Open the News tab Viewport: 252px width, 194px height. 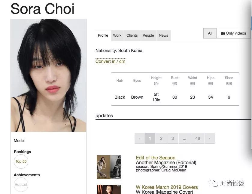(x=163, y=35)
